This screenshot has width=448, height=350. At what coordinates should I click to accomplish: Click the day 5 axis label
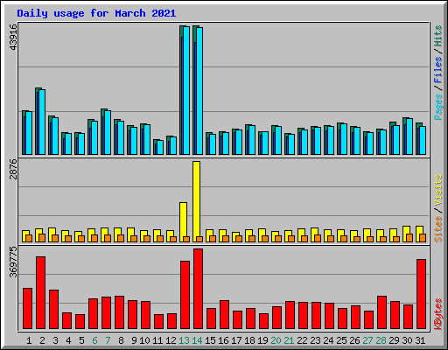[81, 340]
